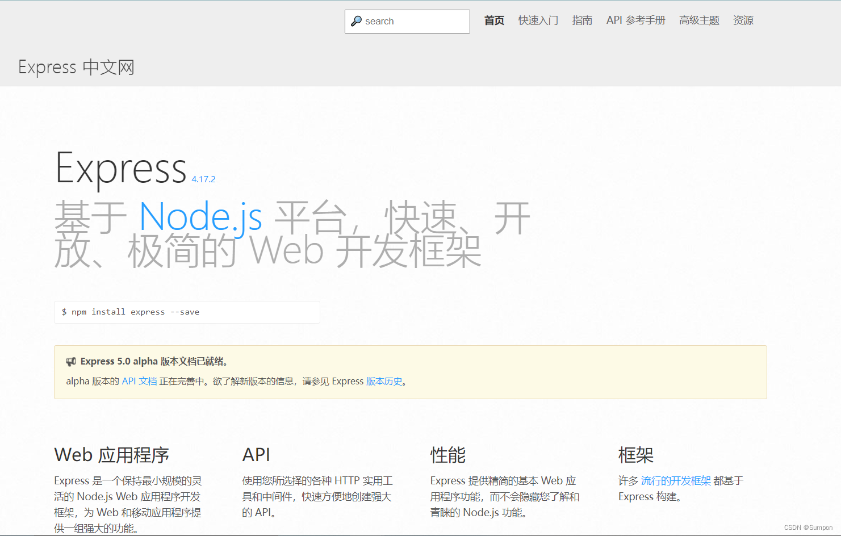Click the Express main heading
841x536 pixels.
[121, 168]
